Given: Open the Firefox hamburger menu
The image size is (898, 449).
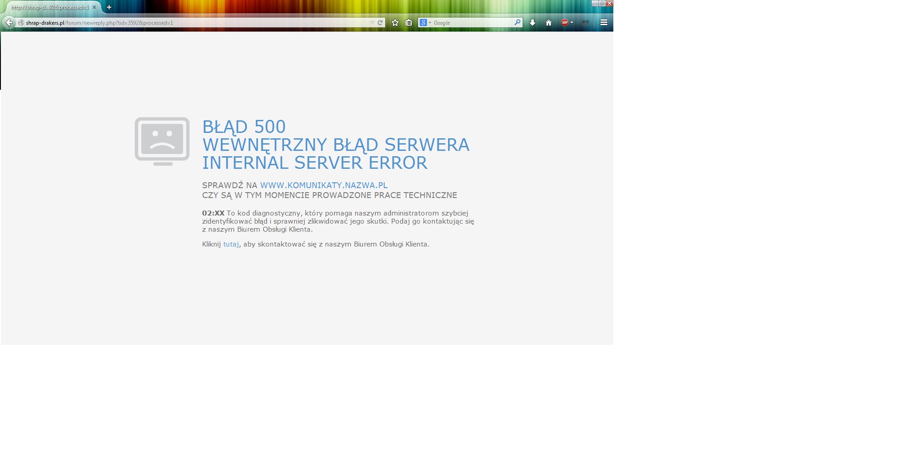Looking at the screenshot, I should (604, 22).
